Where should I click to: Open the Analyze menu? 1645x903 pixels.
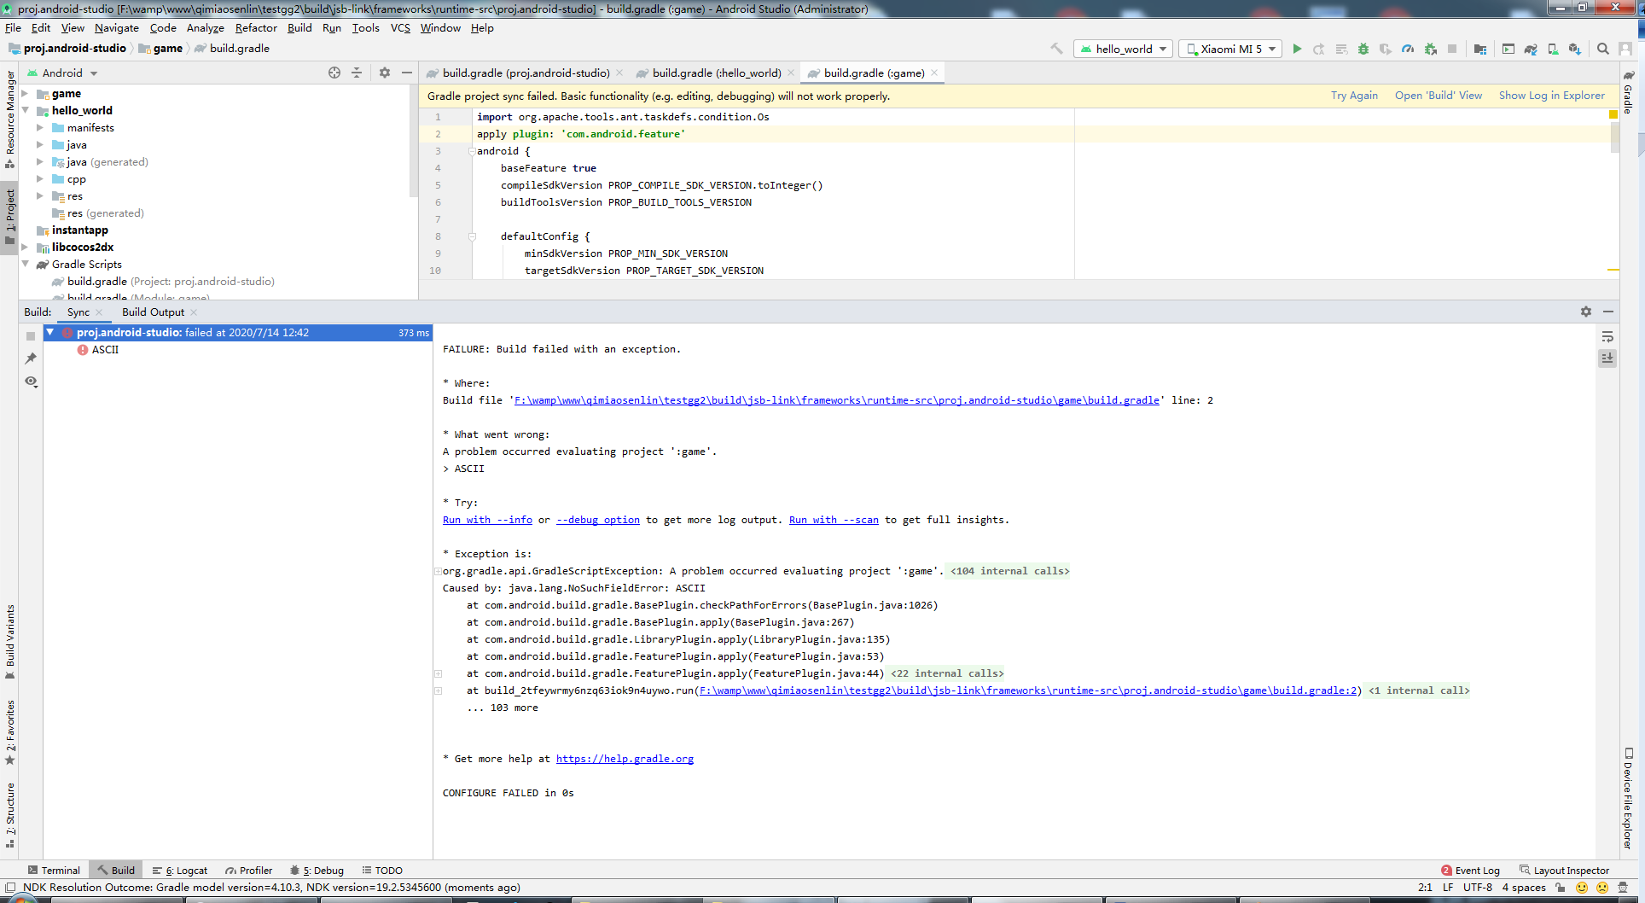click(x=206, y=28)
